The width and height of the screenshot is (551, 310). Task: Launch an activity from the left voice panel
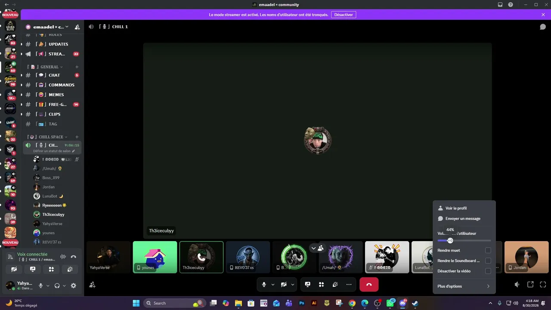51,270
